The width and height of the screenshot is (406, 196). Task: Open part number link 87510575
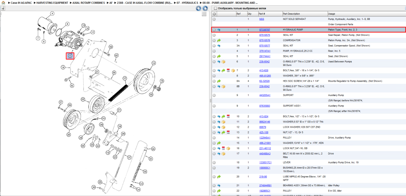point(265,35)
